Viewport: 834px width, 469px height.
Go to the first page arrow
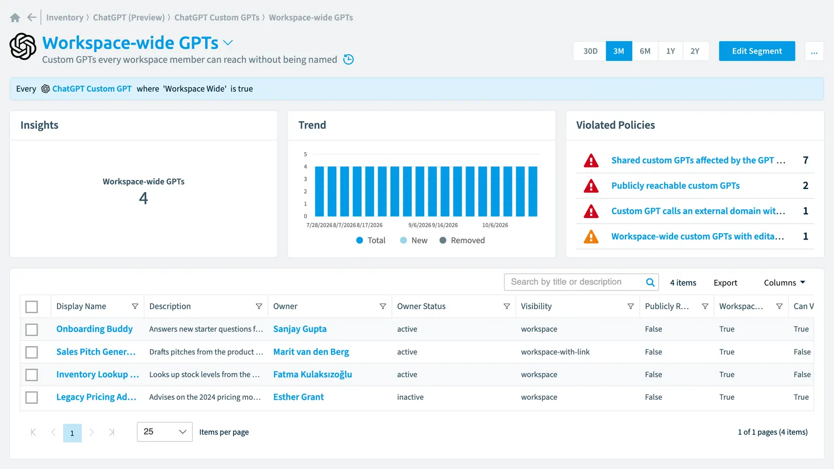(33, 432)
